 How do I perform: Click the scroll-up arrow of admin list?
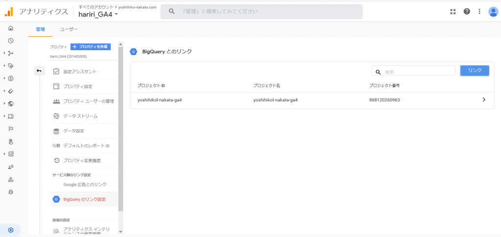[x=120, y=44]
